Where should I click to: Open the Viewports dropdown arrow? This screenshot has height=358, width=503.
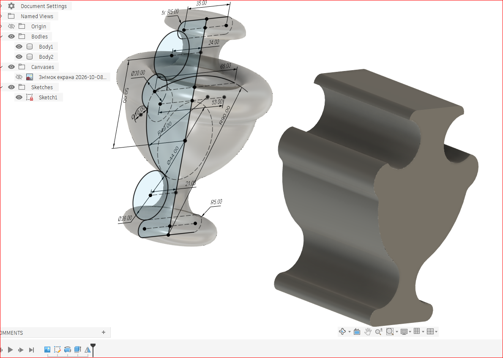coord(436,332)
